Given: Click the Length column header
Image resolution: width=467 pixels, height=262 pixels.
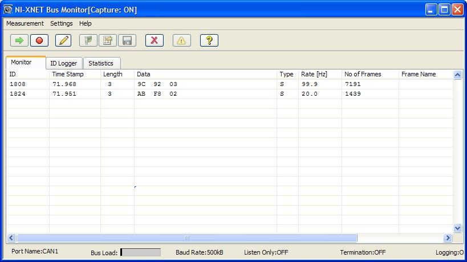Looking at the screenshot, I should (x=117, y=74).
